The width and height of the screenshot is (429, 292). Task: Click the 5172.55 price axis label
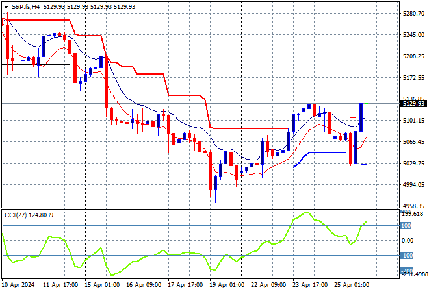coord(413,78)
